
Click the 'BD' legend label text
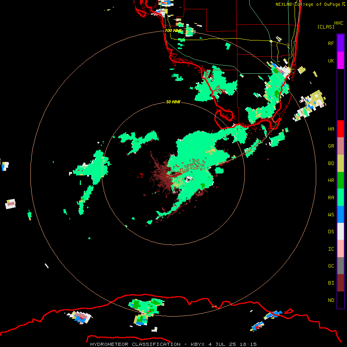(331, 163)
